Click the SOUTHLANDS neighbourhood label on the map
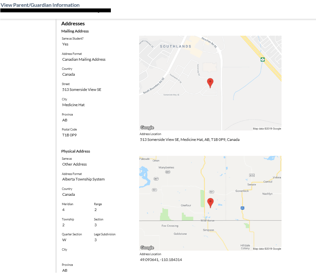This screenshot has width=316, height=273. click(x=176, y=46)
